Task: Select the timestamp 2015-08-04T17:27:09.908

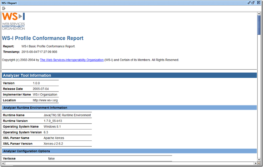Action: click(39, 52)
